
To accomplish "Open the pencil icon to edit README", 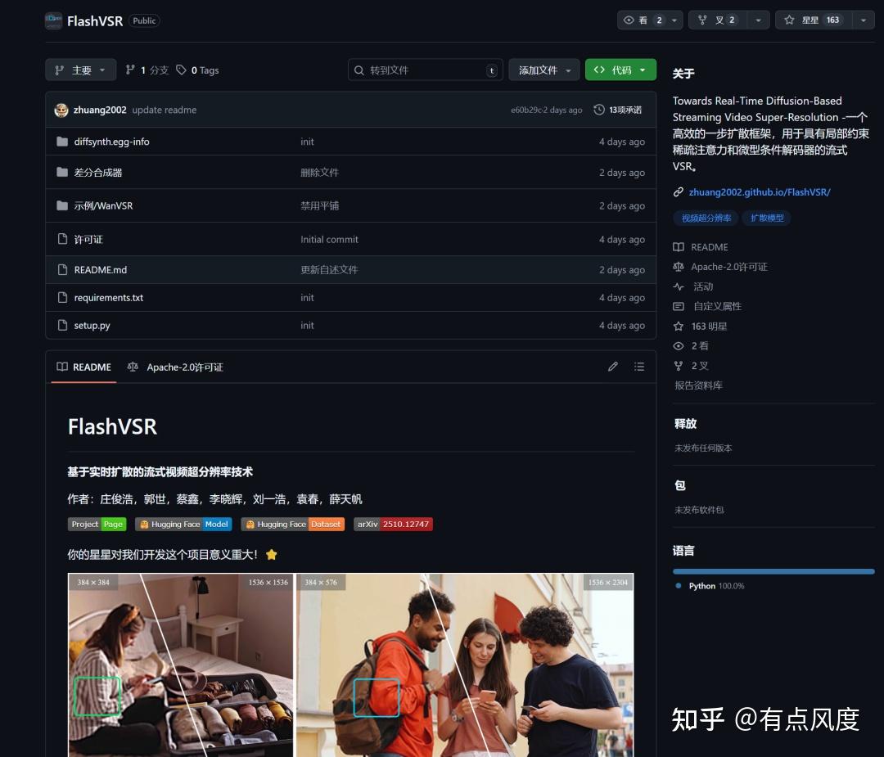I will 613,367.
